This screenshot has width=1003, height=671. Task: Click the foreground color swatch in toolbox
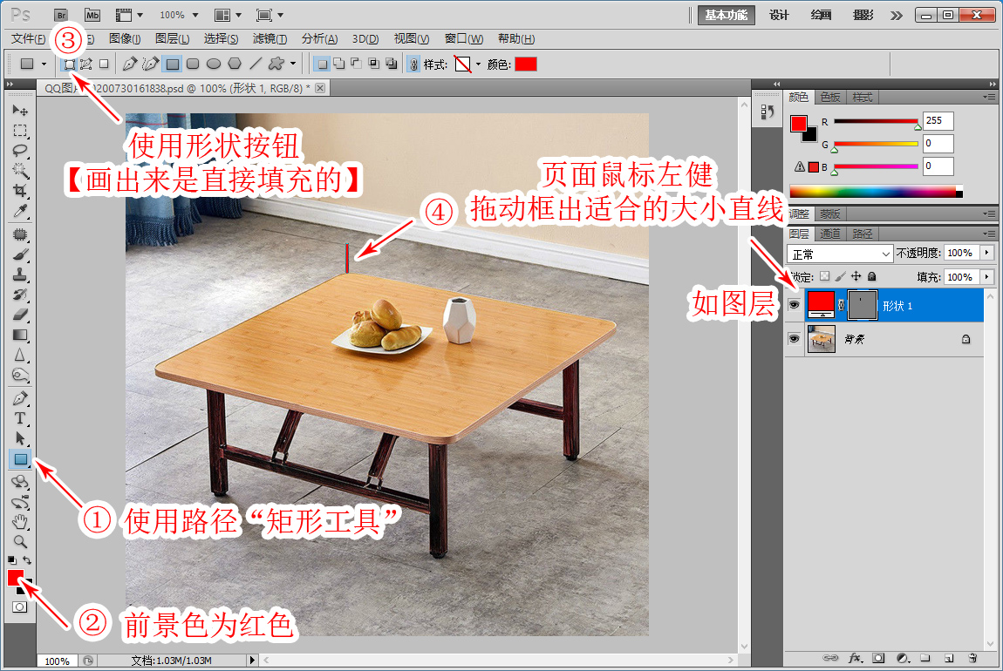[x=16, y=578]
